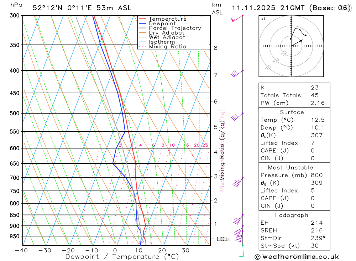Click the Hodograph section heading
Screen dimensions: 356x261
291,215
